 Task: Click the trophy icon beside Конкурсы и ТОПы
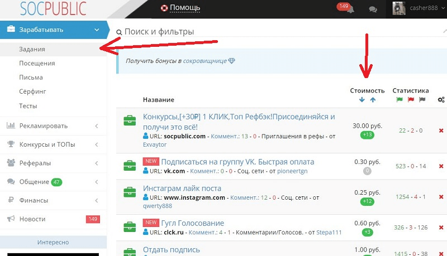[x=11, y=144]
